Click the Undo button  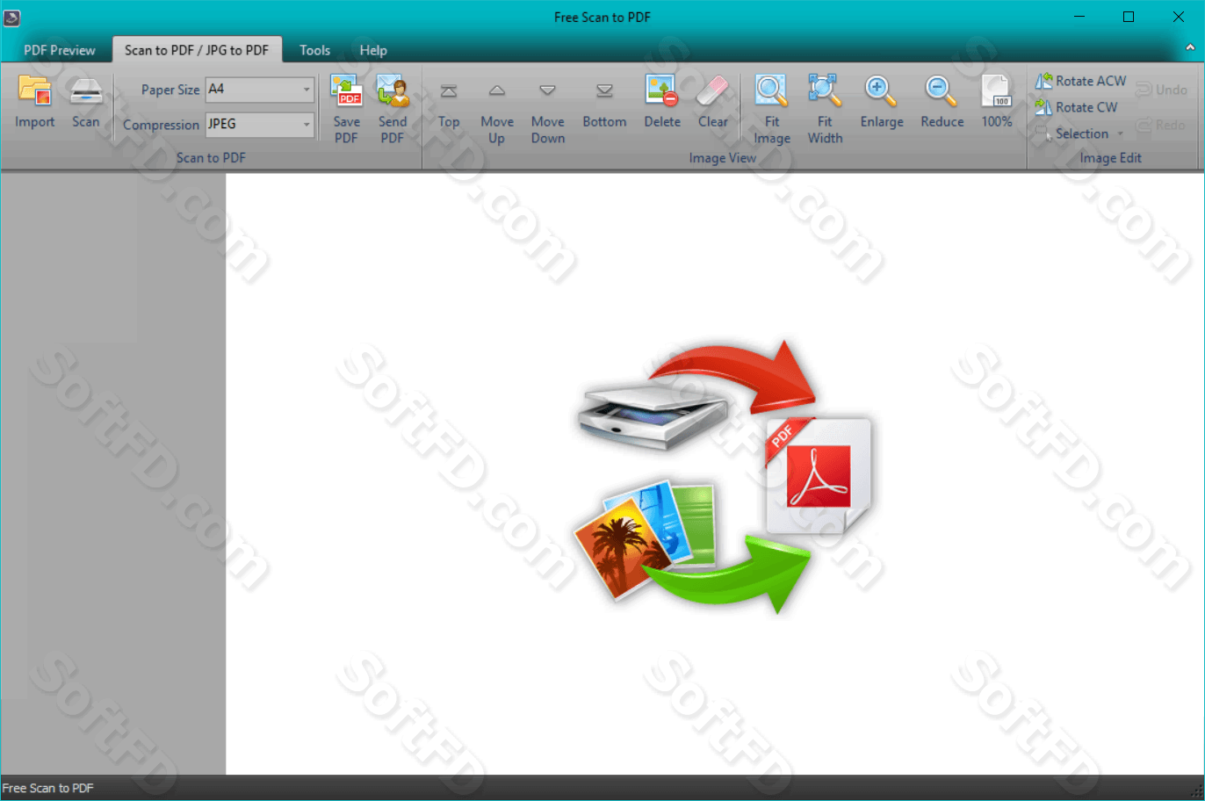click(x=1161, y=90)
